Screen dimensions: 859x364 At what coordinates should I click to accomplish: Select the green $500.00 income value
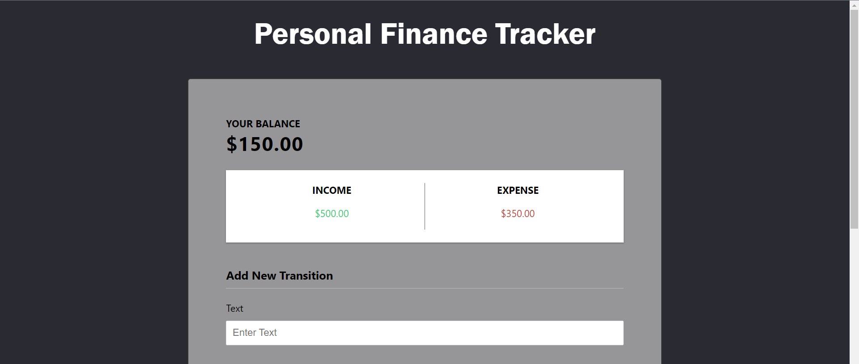tap(332, 213)
